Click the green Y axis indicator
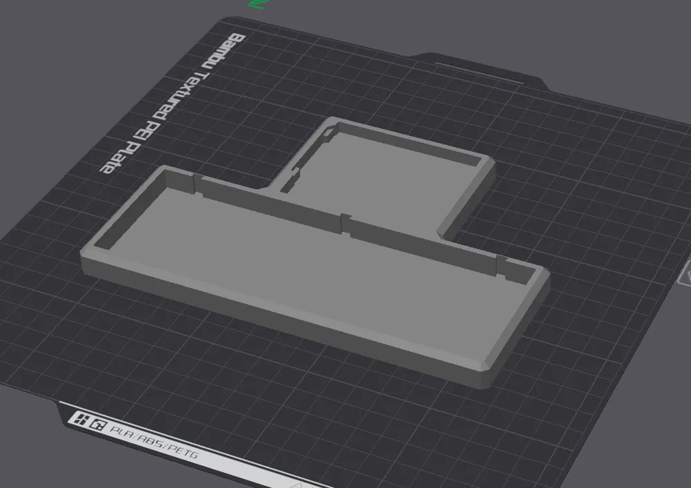The width and height of the screenshot is (691, 488). [258, 3]
